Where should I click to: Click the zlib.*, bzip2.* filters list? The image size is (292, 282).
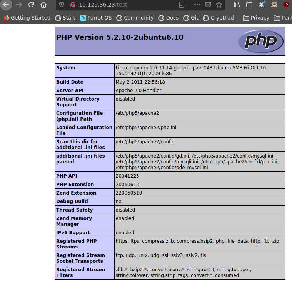pyautogui.click(x=184, y=272)
